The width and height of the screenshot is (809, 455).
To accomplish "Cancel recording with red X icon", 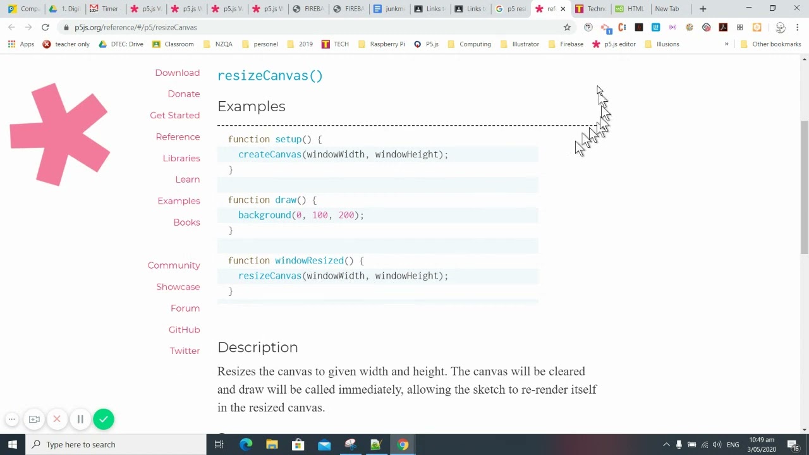I will click(x=57, y=419).
